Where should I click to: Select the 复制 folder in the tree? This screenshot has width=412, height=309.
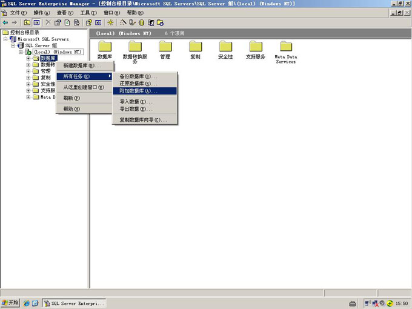[x=45, y=78]
